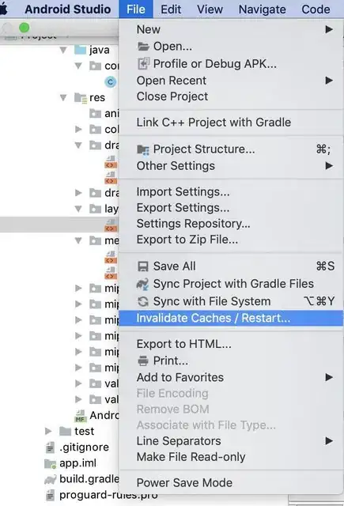Viewport: 344px width, 506px height.
Task: Click the Open folder icon
Action: [143, 47]
